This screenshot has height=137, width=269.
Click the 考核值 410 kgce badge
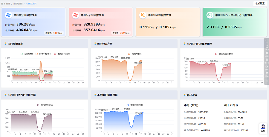coord(54,33)
